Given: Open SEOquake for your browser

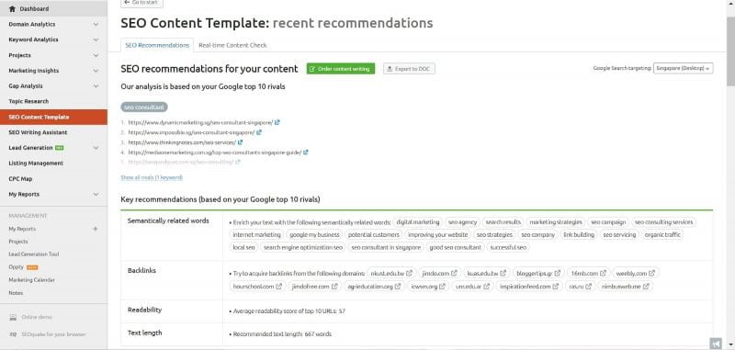Looking at the screenshot, I should pos(53,334).
